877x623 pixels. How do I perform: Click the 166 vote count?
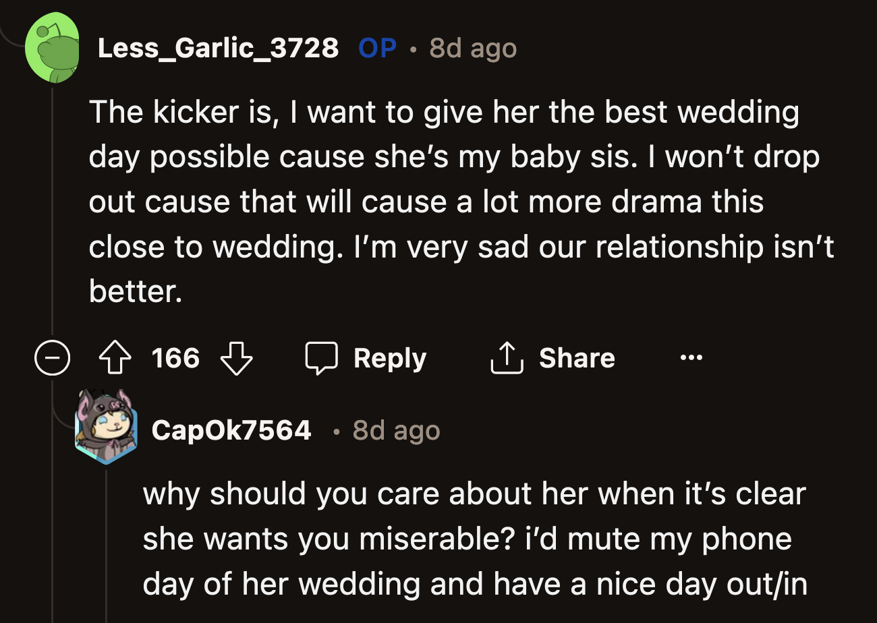tap(175, 358)
